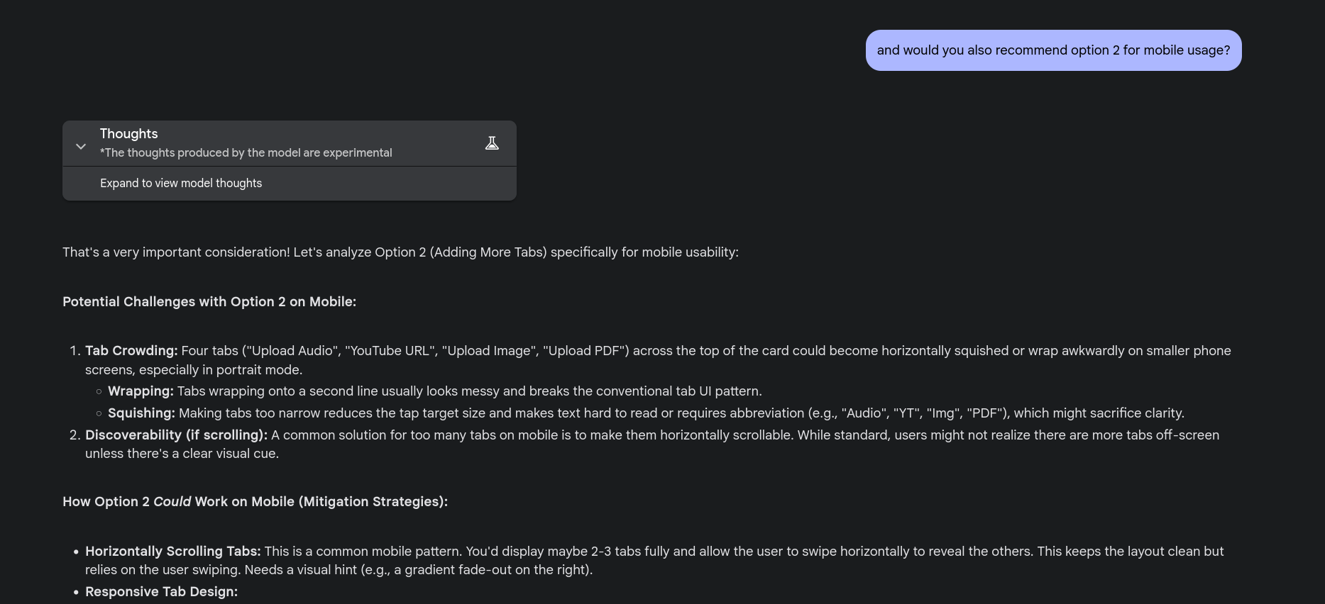Click 'Responsive Tab Design:' bullet label
Screen dimensions: 1325x604
click(x=161, y=592)
